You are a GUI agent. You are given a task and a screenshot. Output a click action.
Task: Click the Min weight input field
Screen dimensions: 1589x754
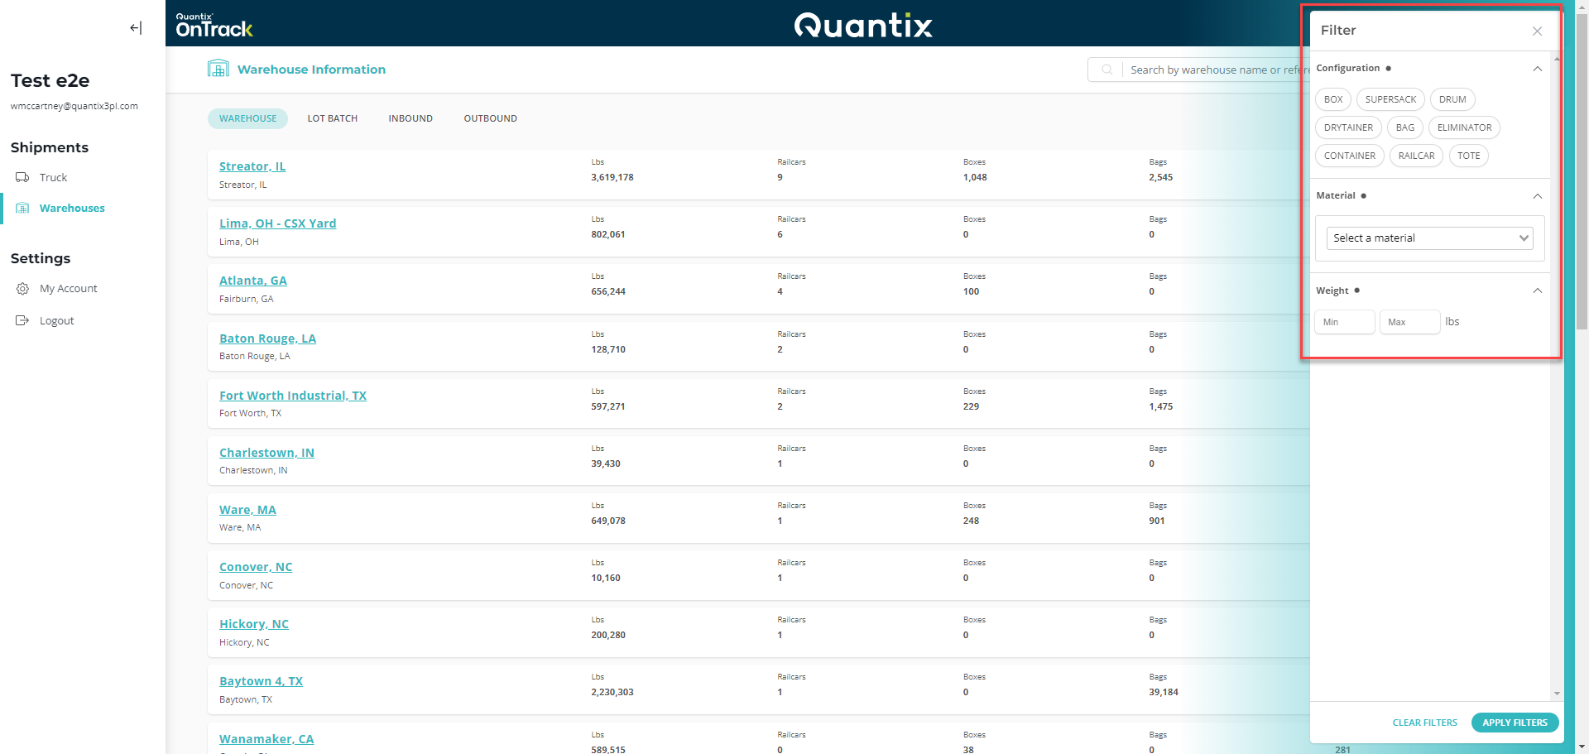click(x=1344, y=322)
